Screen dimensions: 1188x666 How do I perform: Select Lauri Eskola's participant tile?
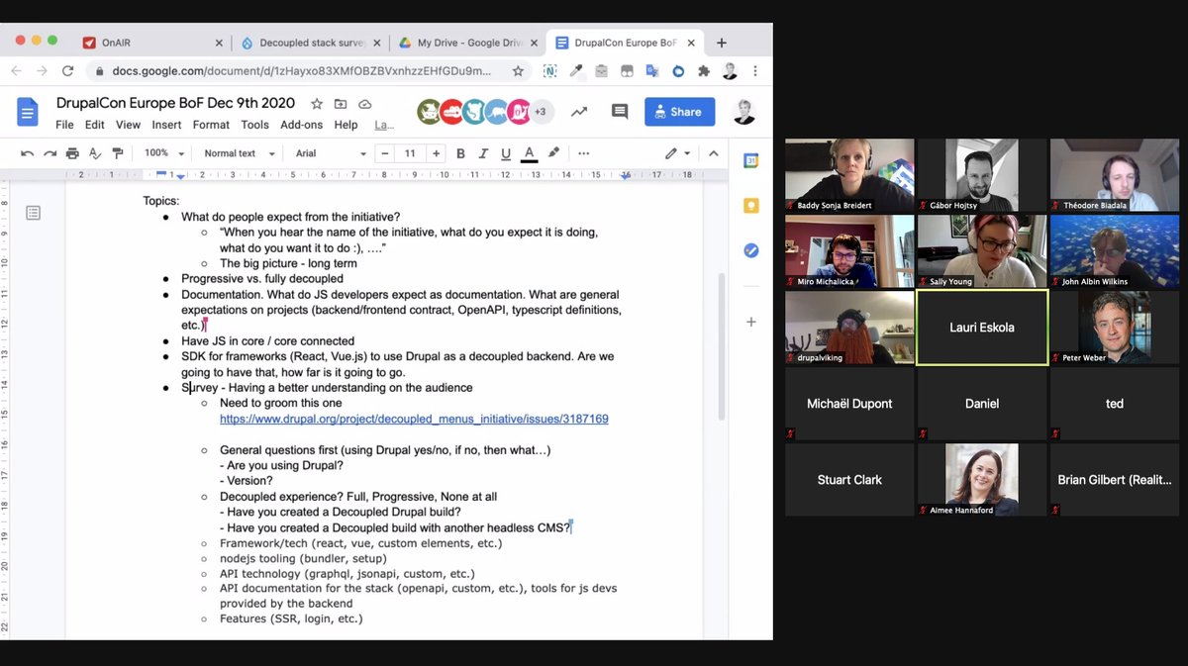coord(982,328)
